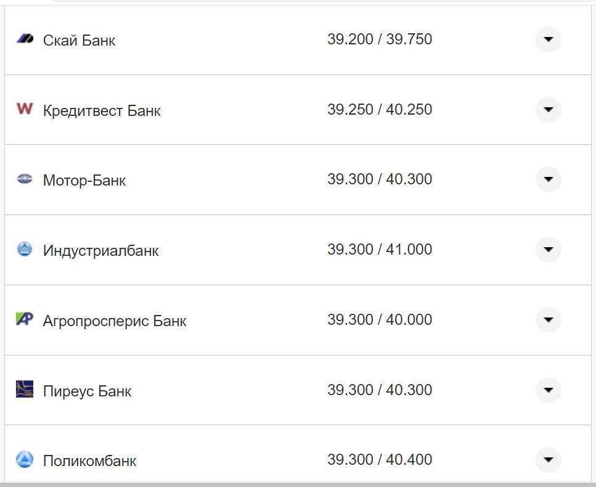Click the Агропросперис Банк AP logo
This screenshot has width=596, height=487.
[25, 319]
